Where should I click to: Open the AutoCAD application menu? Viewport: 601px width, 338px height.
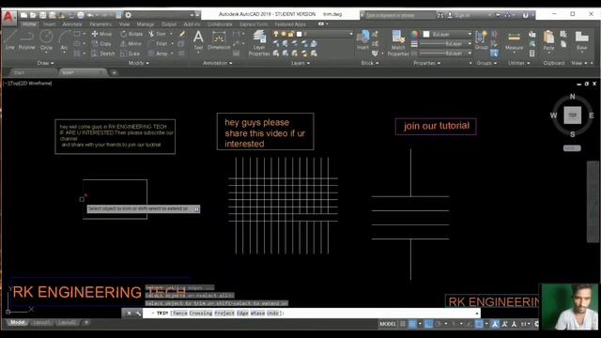click(x=8, y=17)
